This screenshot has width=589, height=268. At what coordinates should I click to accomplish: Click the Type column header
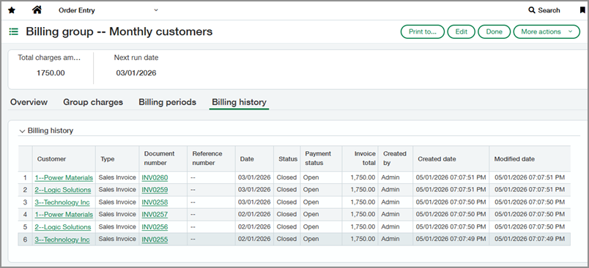click(x=116, y=158)
